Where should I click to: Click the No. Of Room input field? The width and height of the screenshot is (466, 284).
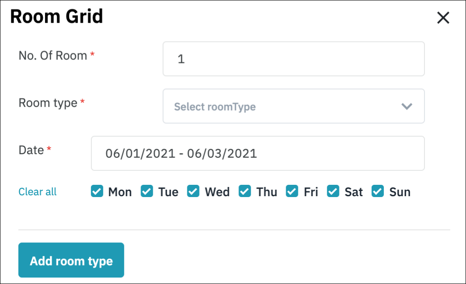pos(293,59)
